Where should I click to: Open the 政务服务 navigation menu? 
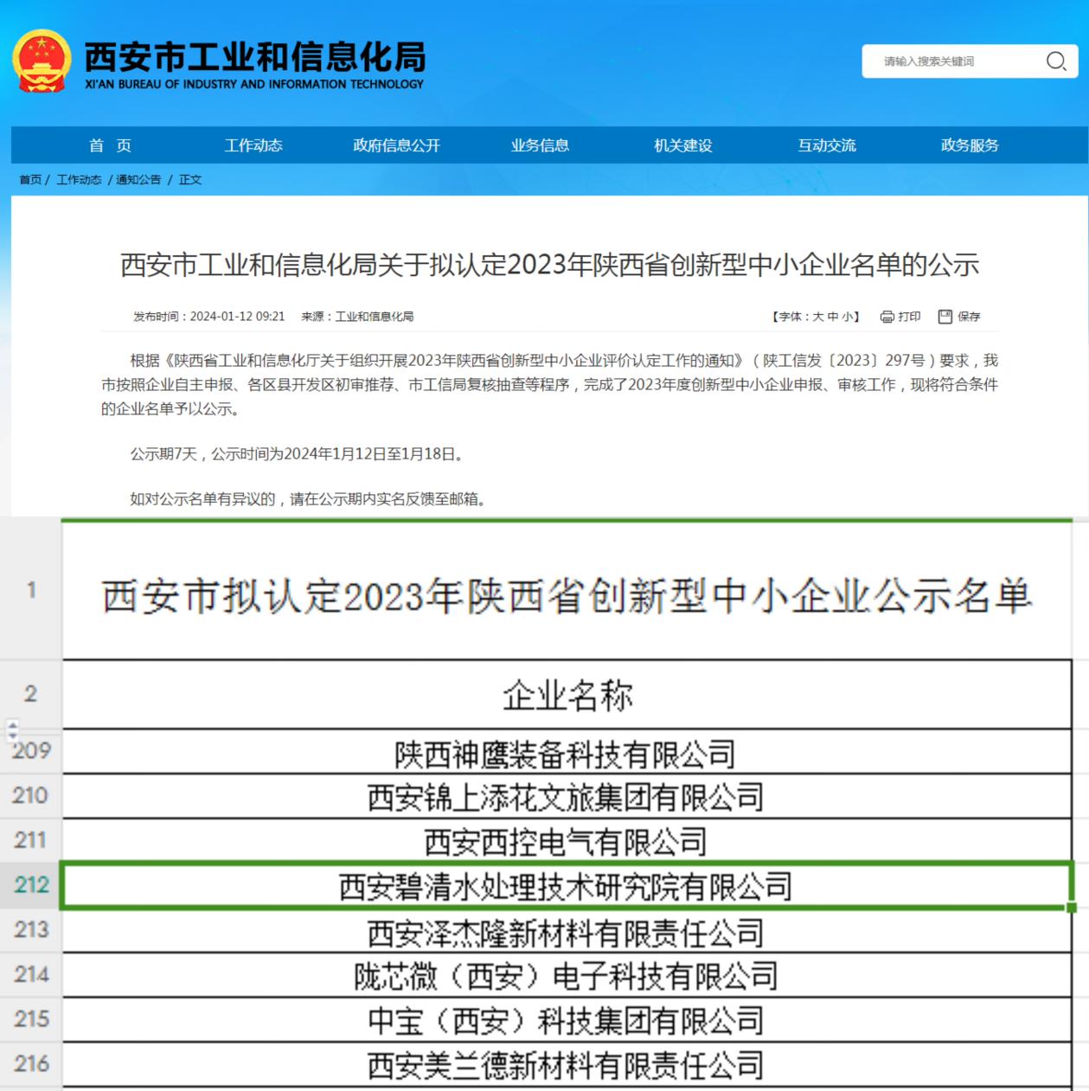970,145
